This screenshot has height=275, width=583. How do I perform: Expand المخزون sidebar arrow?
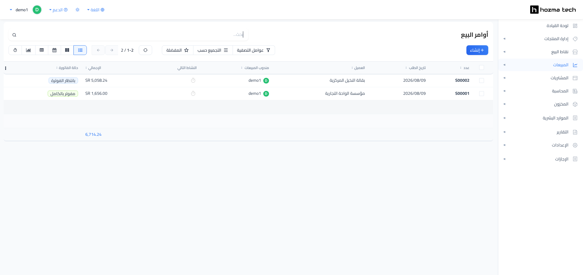[x=504, y=104]
